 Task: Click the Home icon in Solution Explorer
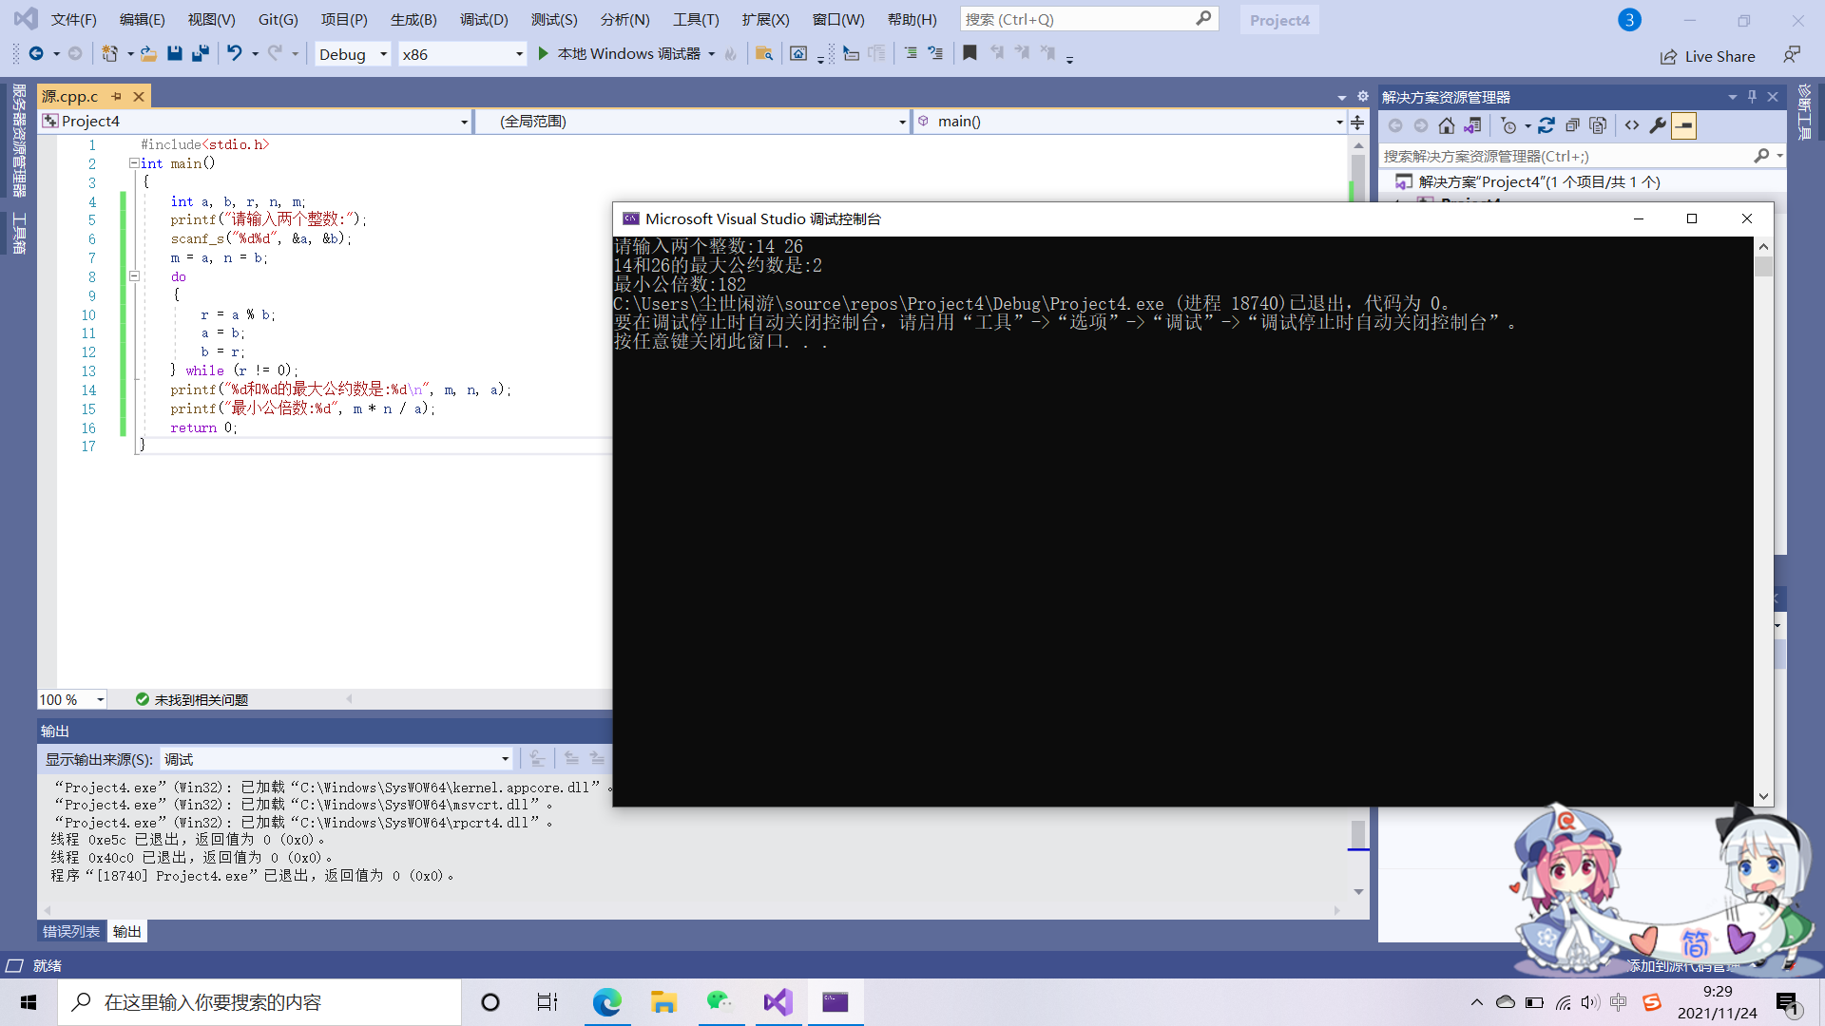[x=1447, y=125]
